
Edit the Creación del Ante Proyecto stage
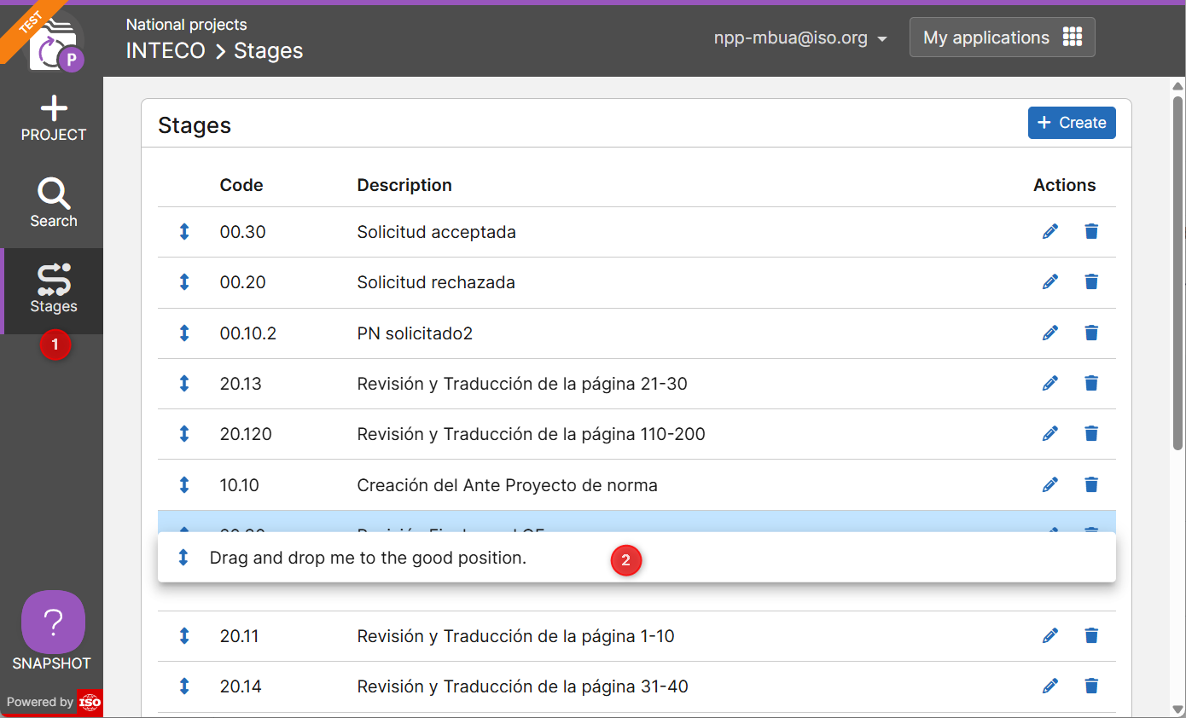(1050, 484)
